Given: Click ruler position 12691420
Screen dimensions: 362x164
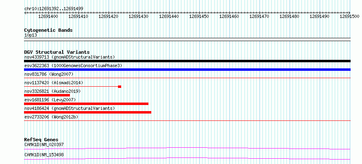Looking at the screenshot, I should point(108,16).
